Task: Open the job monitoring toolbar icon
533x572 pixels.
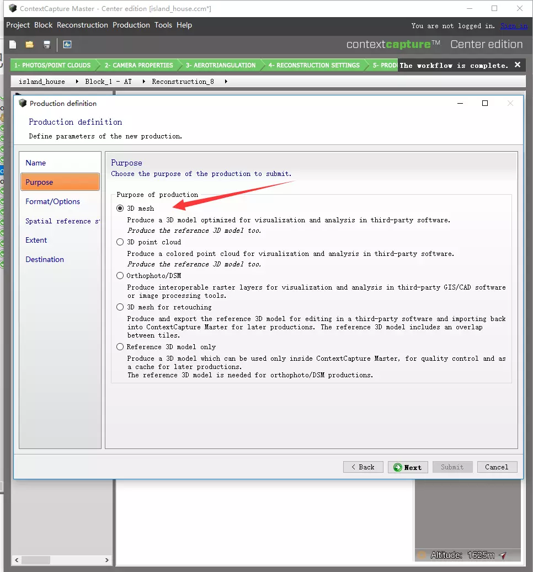Action: (67, 45)
